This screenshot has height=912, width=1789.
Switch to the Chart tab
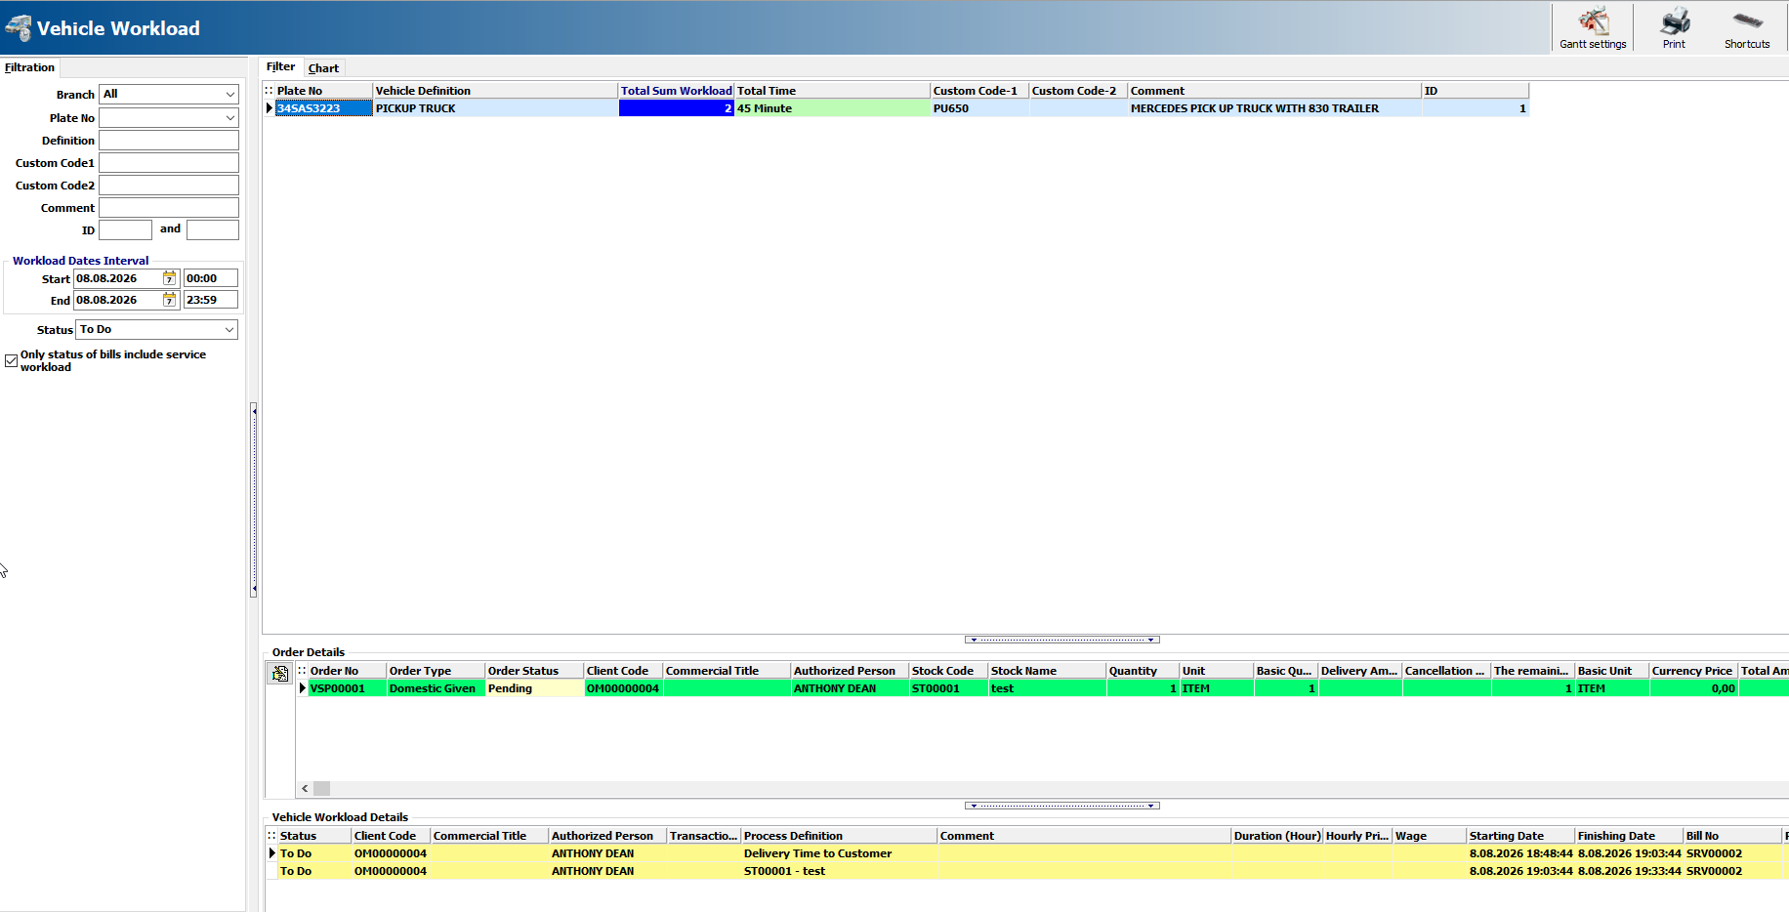(x=323, y=68)
